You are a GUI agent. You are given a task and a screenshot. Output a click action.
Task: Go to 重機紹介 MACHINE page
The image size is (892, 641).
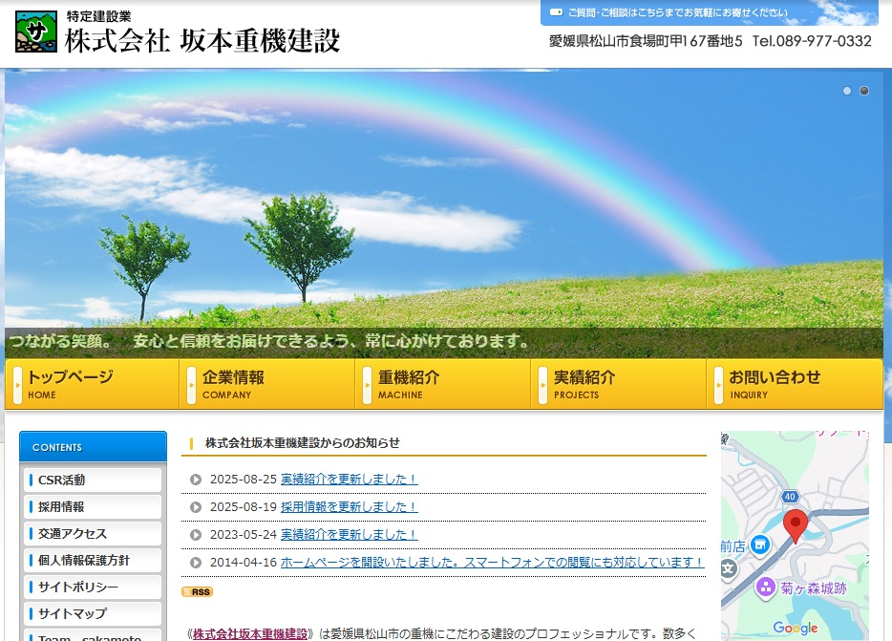442,384
